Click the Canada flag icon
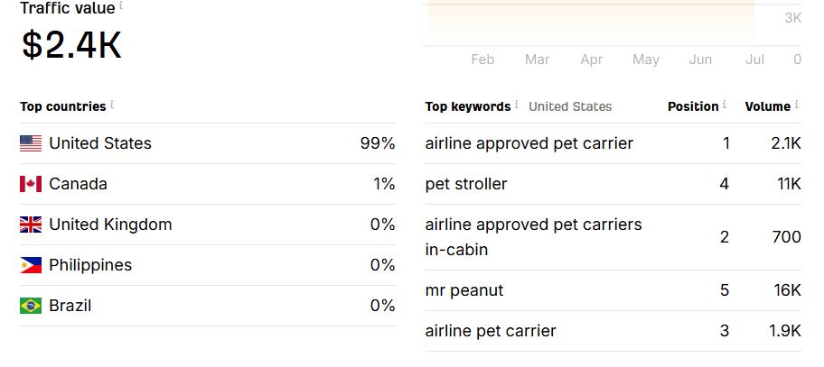 (x=31, y=184)
